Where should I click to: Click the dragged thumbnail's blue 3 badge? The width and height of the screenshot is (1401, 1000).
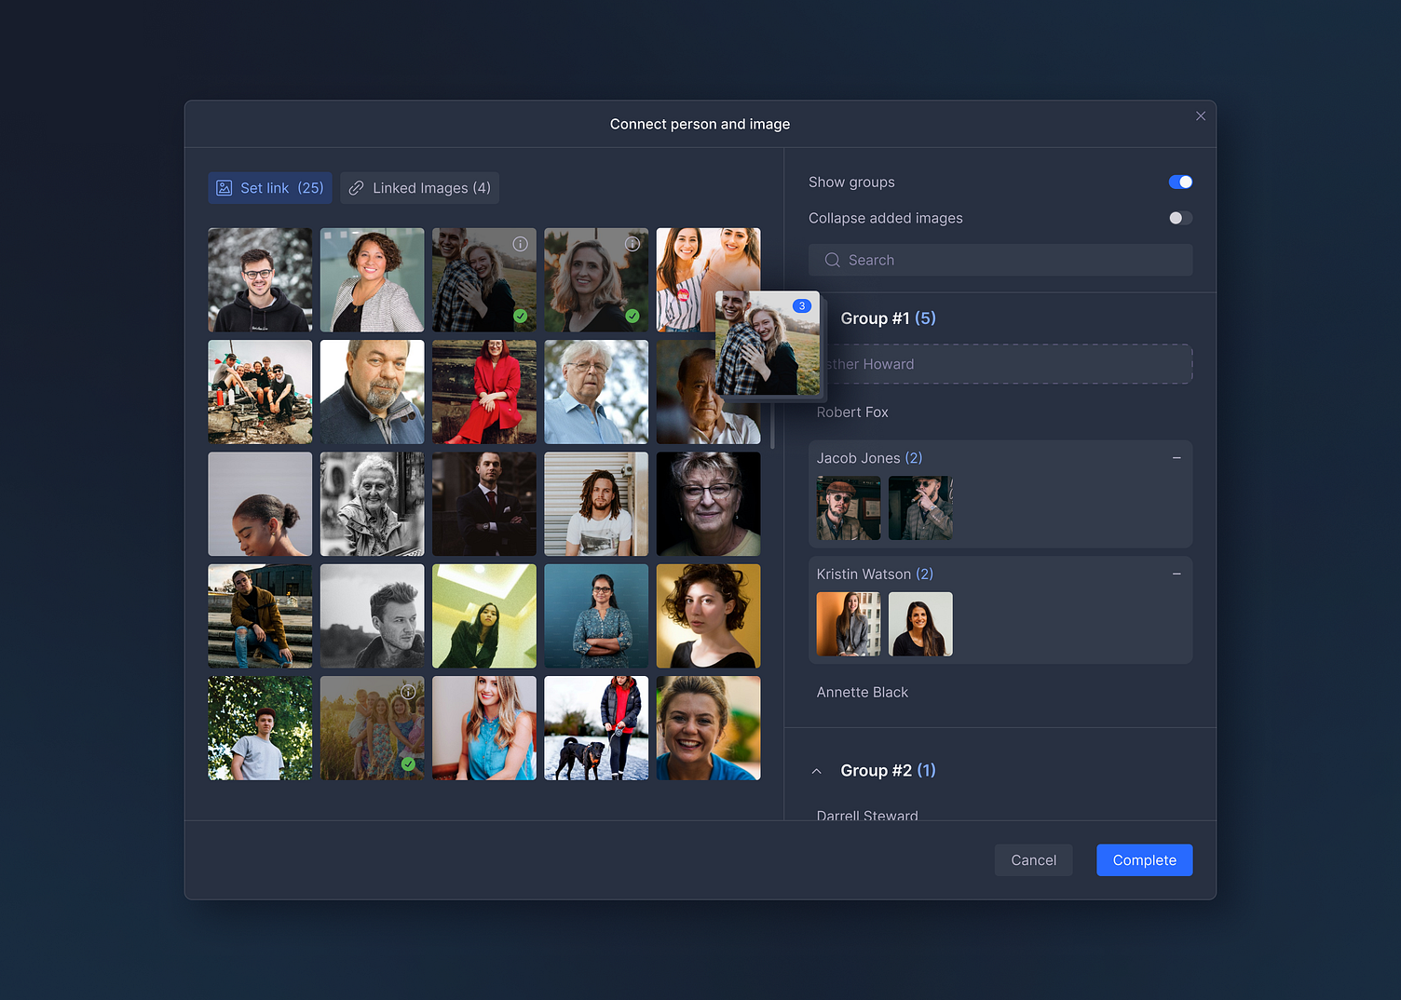(802, 306)
